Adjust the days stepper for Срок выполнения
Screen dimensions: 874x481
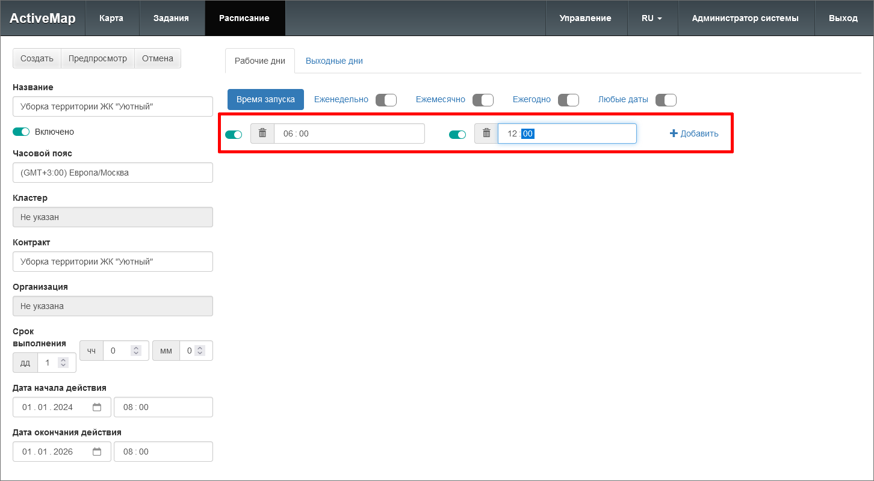point(63,363)
